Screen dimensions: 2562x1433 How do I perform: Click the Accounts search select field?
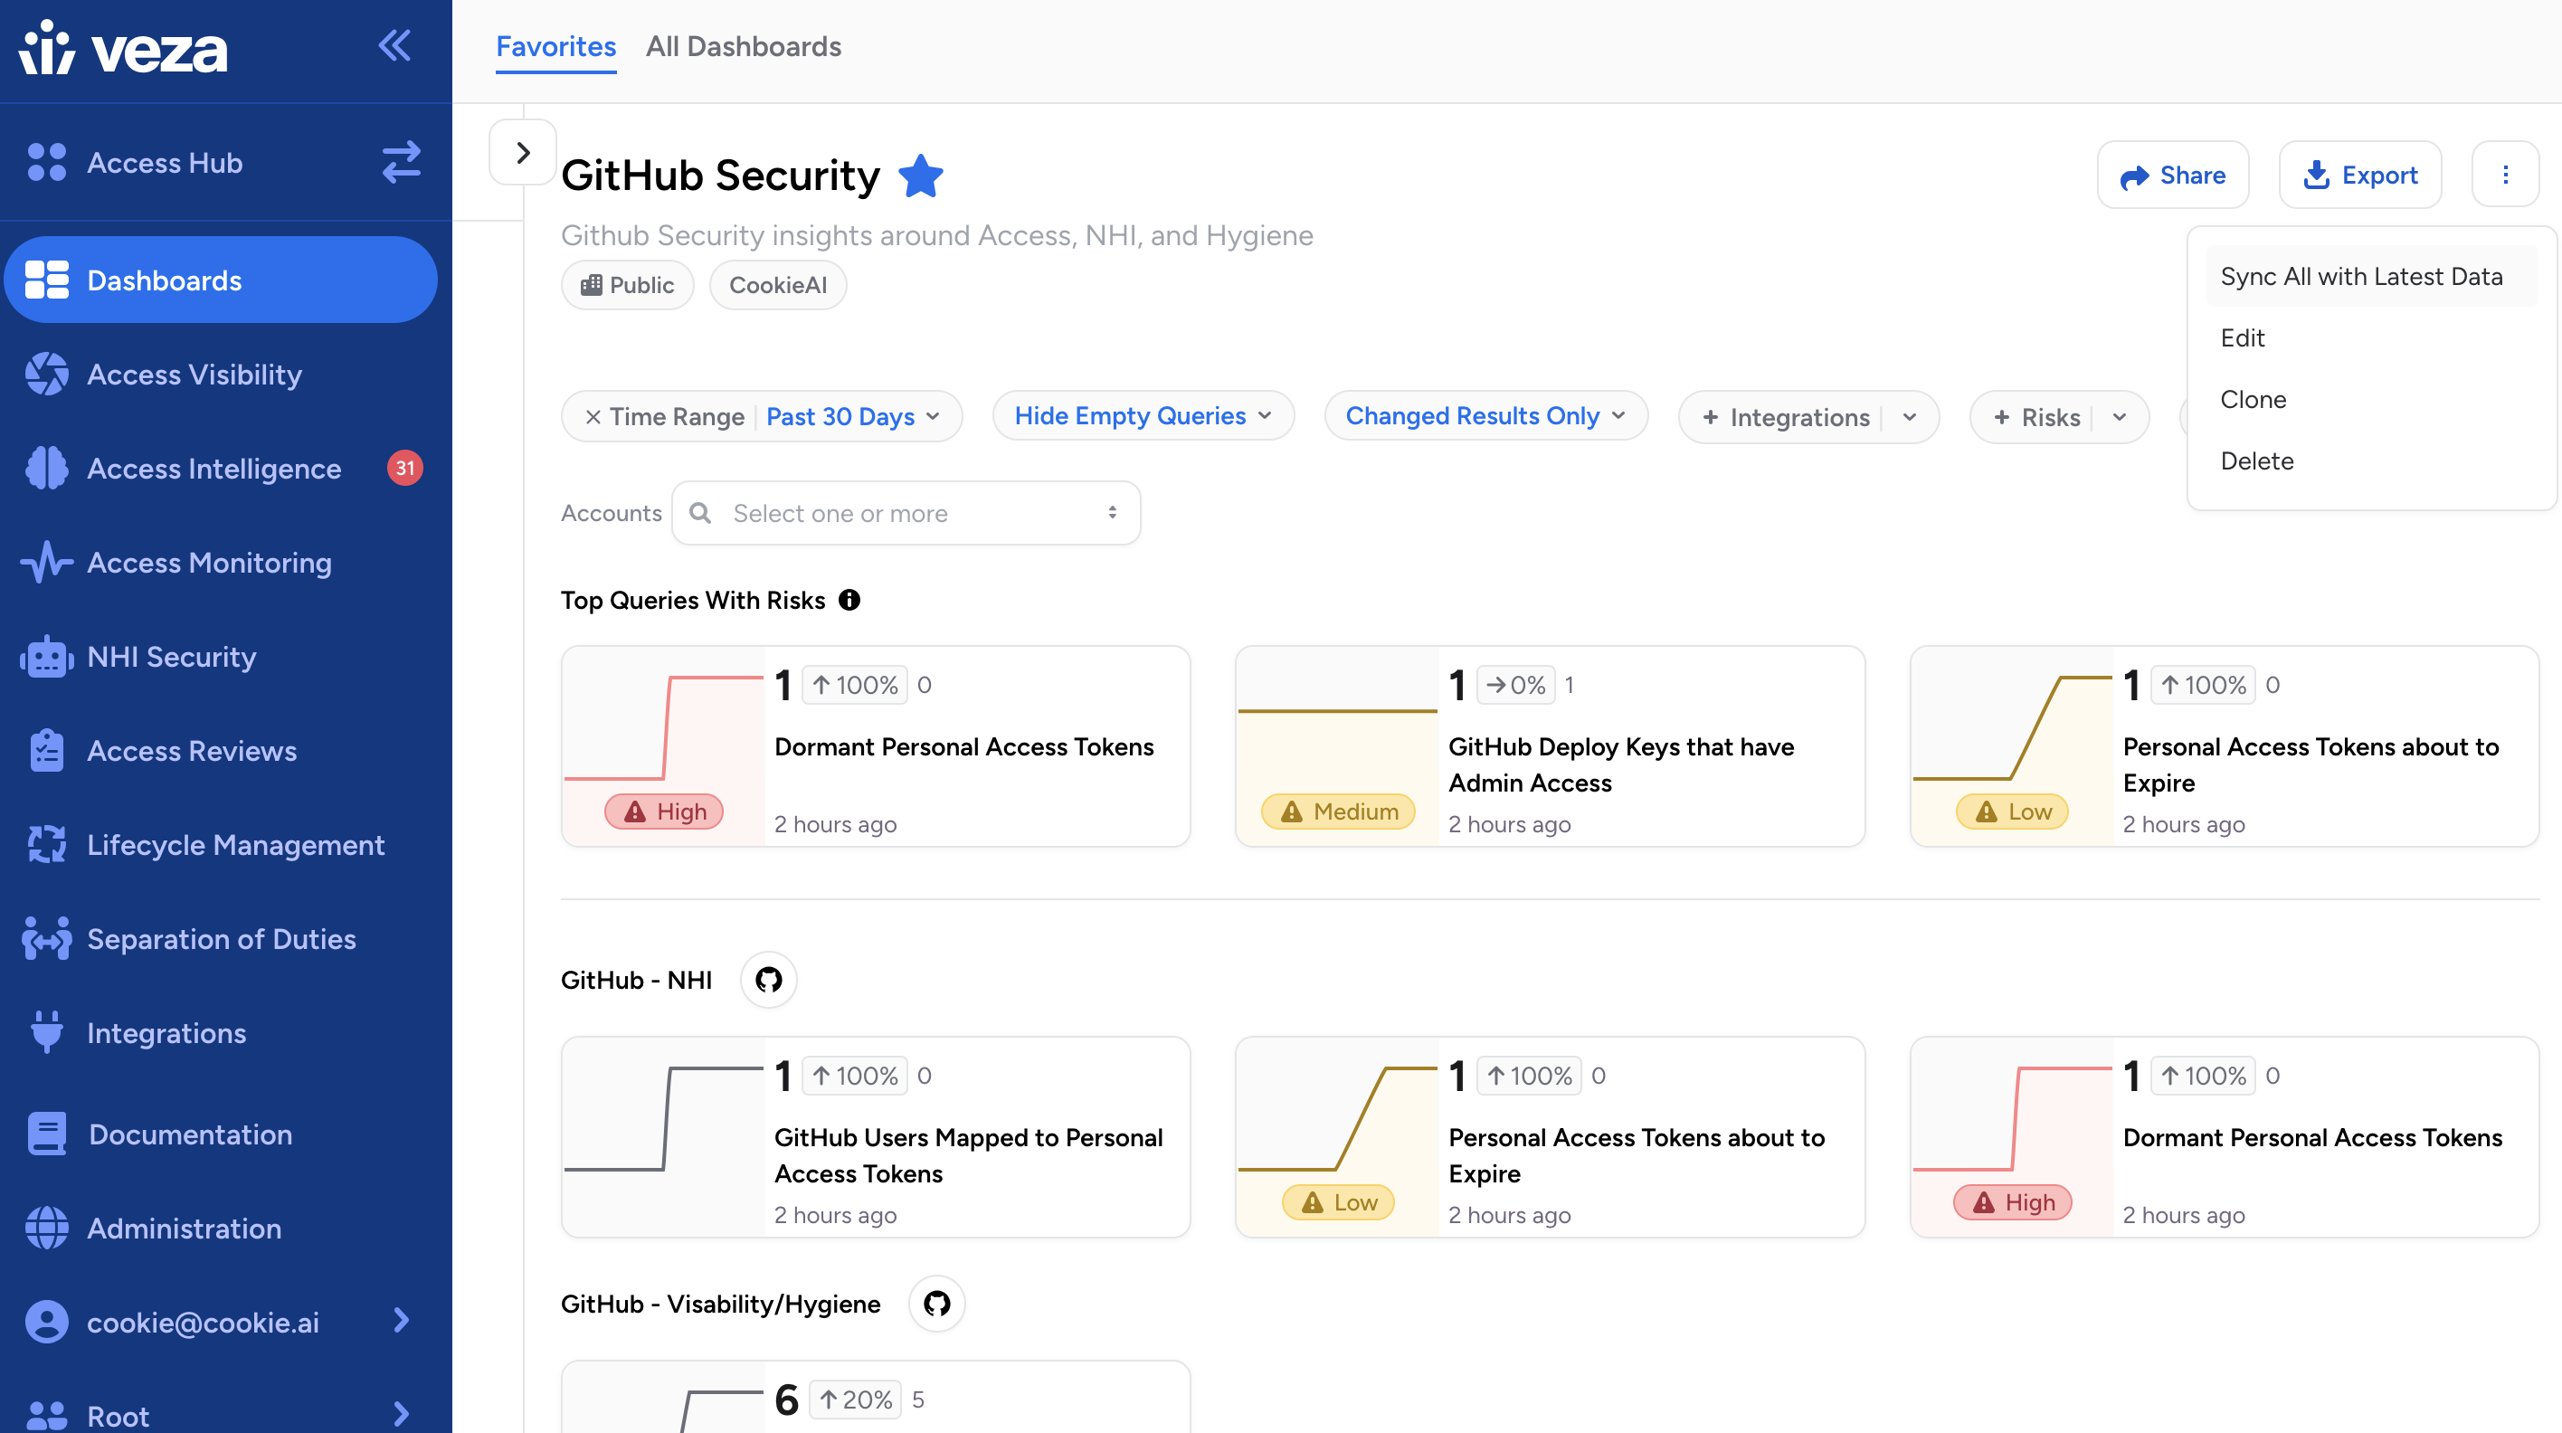point(905,513)
